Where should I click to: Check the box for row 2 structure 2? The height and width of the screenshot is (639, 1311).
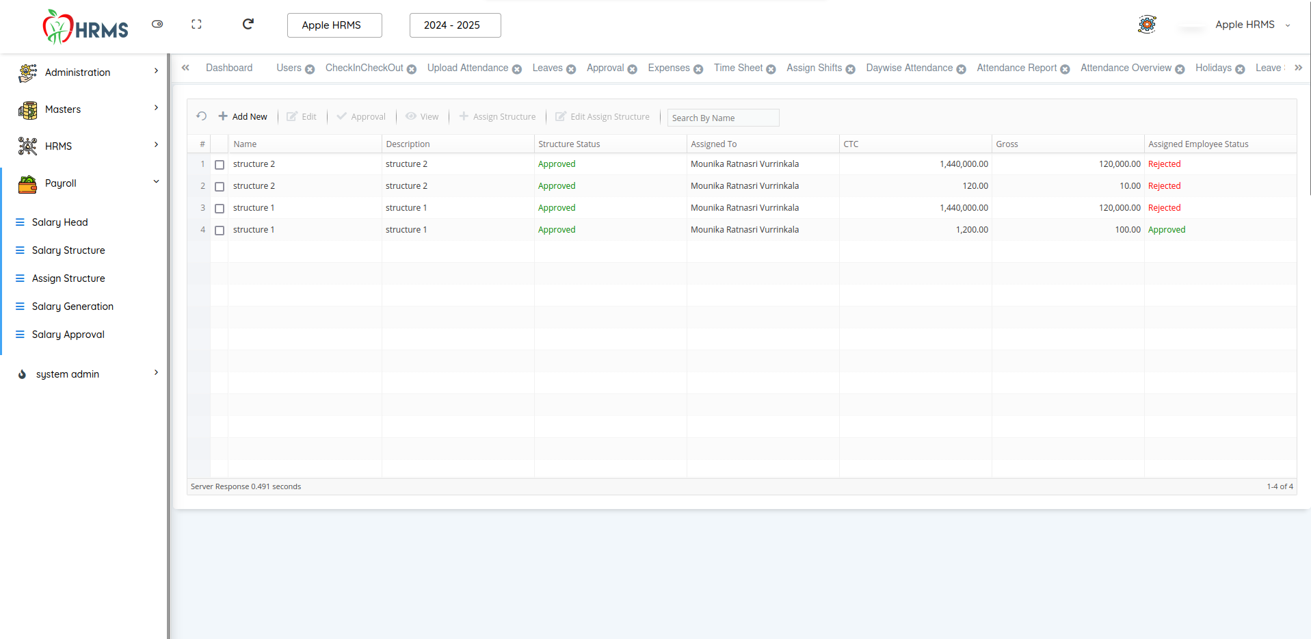tap(220, 187)
